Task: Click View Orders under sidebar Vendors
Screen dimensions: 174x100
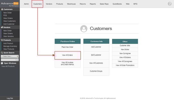Action: 8,34
